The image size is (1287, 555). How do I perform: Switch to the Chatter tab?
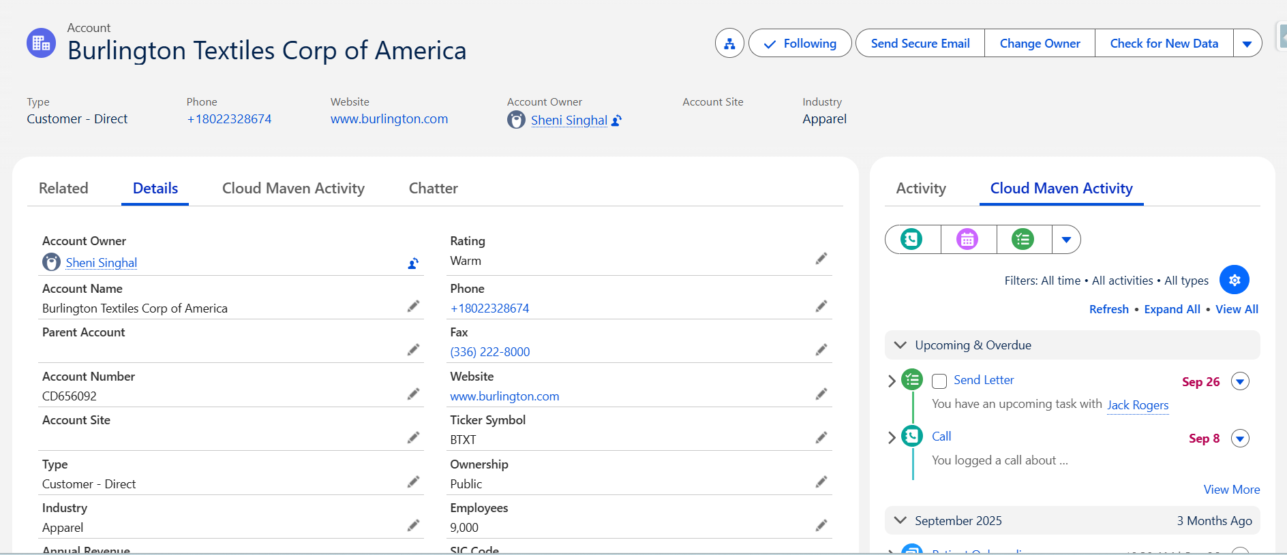434,189
